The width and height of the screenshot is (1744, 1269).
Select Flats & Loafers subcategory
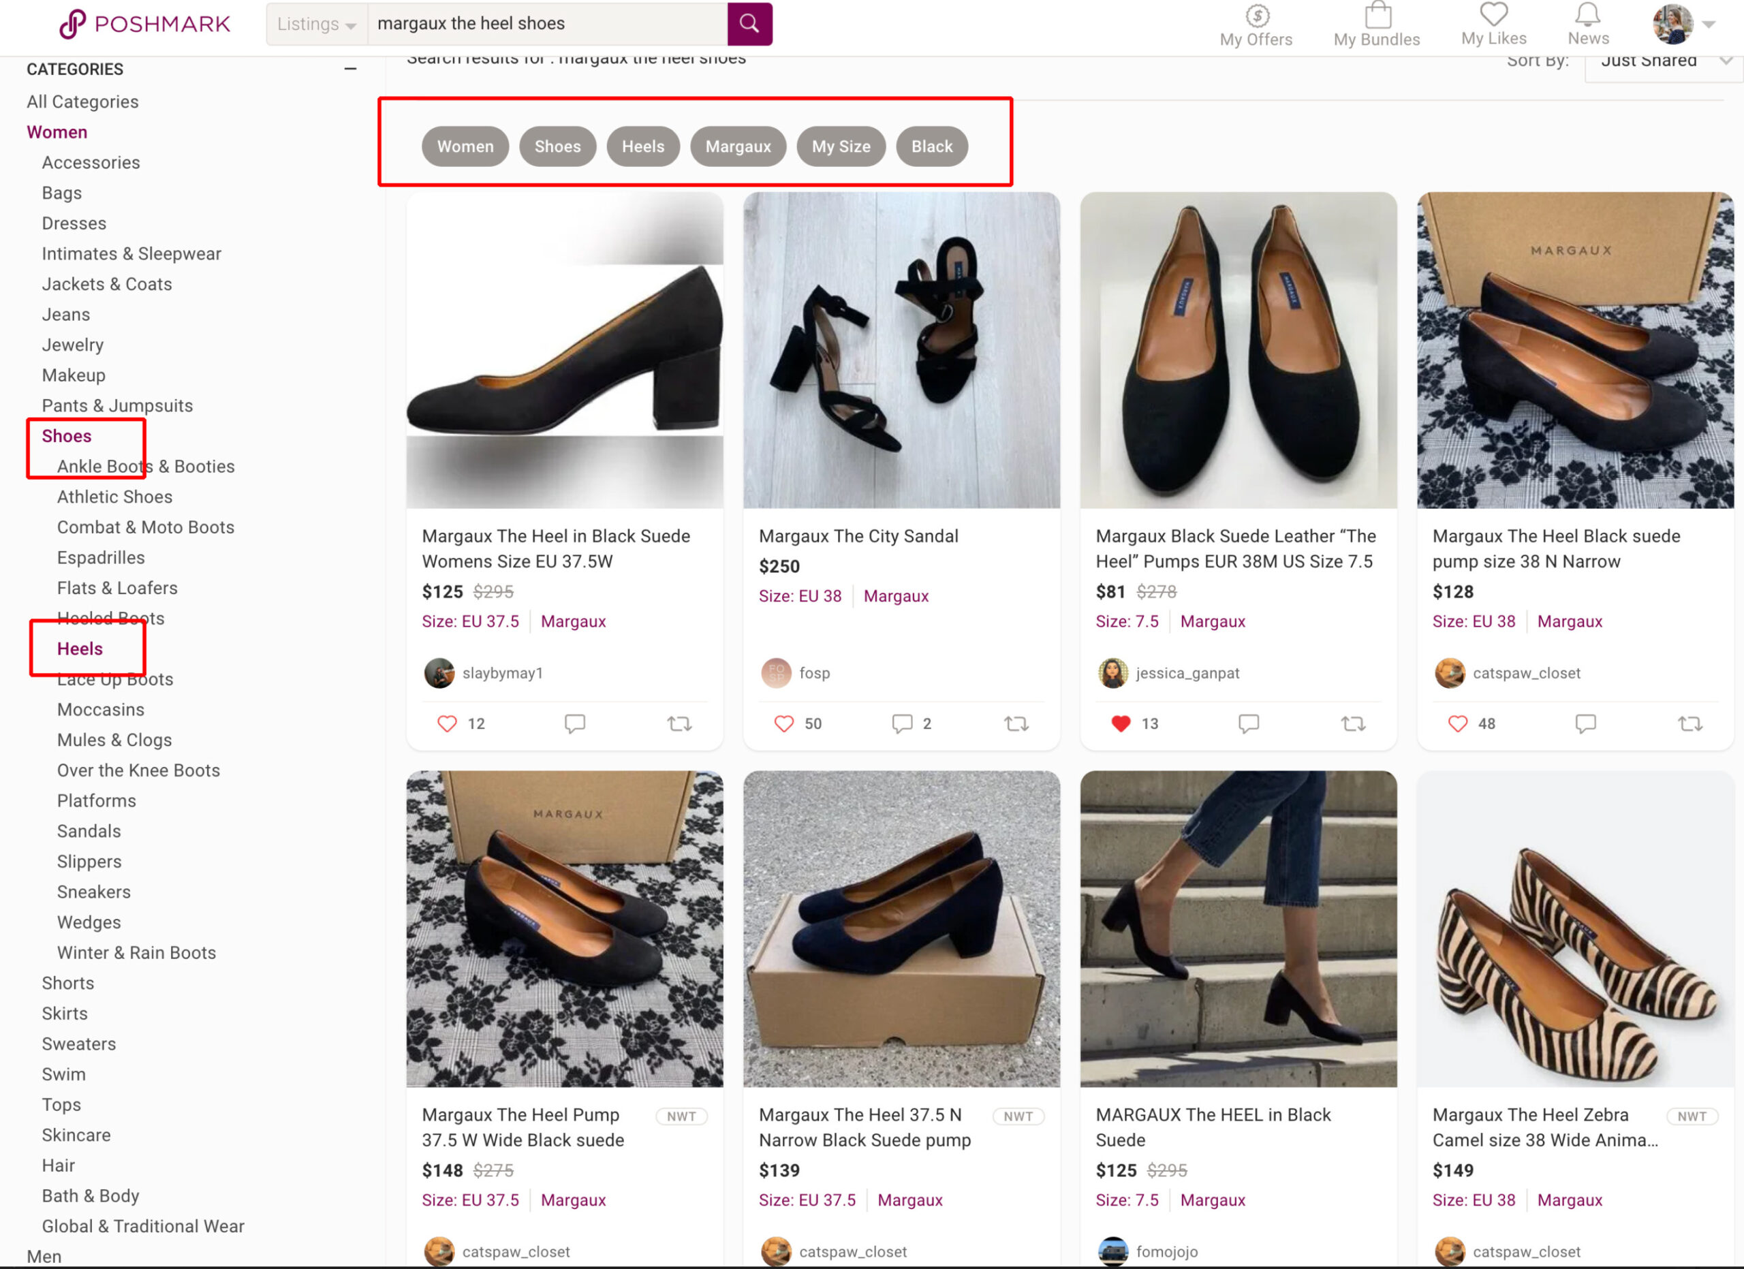coord(117,588)
